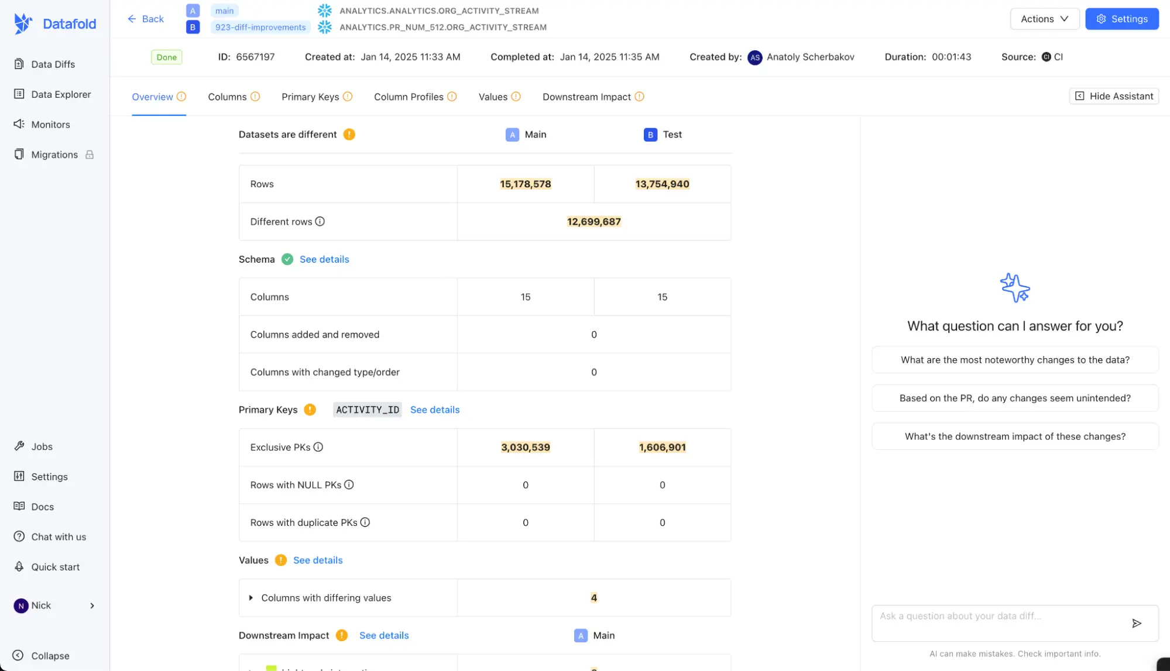The width and height of the screenshot is (1170, 671).
Task: Switch to the Downstream Impact tab
Action: coord(586,97)
